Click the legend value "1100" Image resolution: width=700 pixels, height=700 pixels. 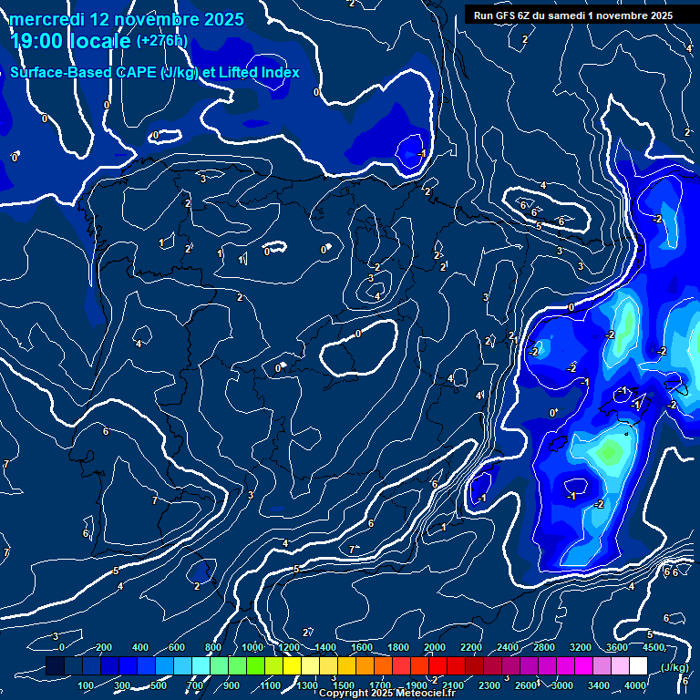coord(271,685)
